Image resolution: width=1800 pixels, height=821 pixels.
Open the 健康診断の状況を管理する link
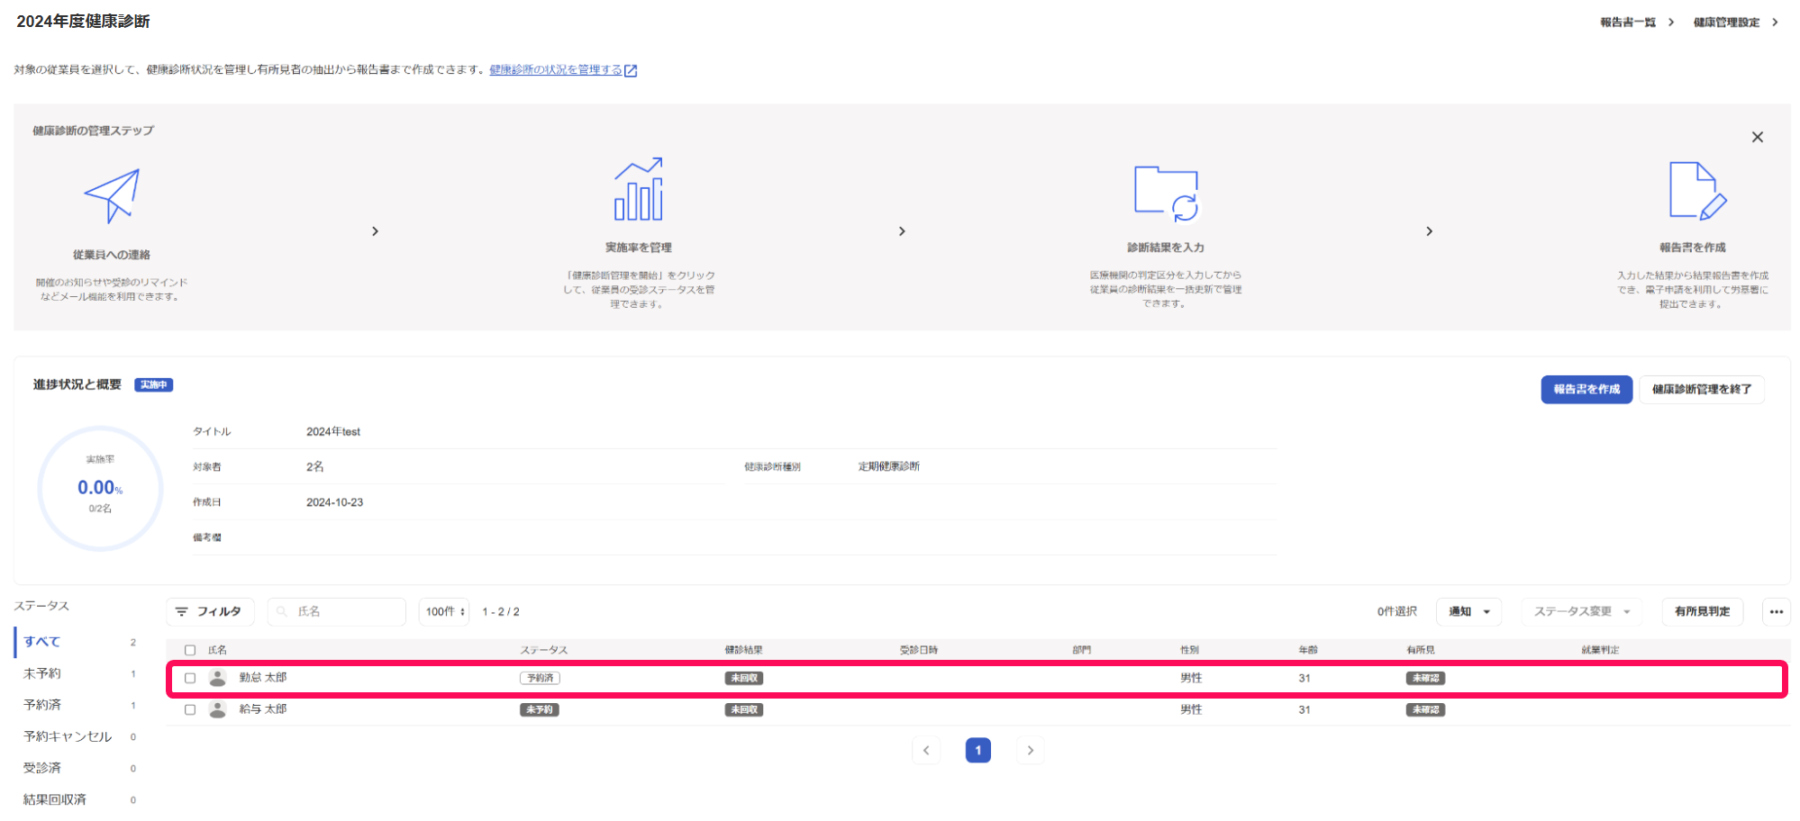coord(556,70)
